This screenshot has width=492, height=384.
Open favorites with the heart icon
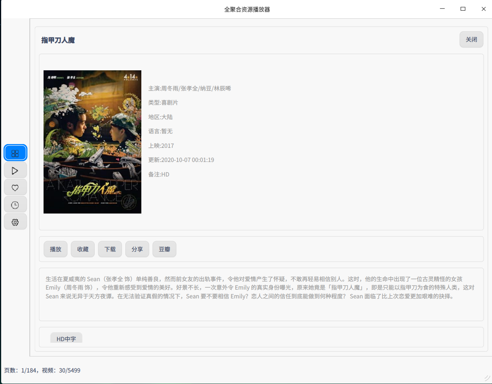pos(15,188)
